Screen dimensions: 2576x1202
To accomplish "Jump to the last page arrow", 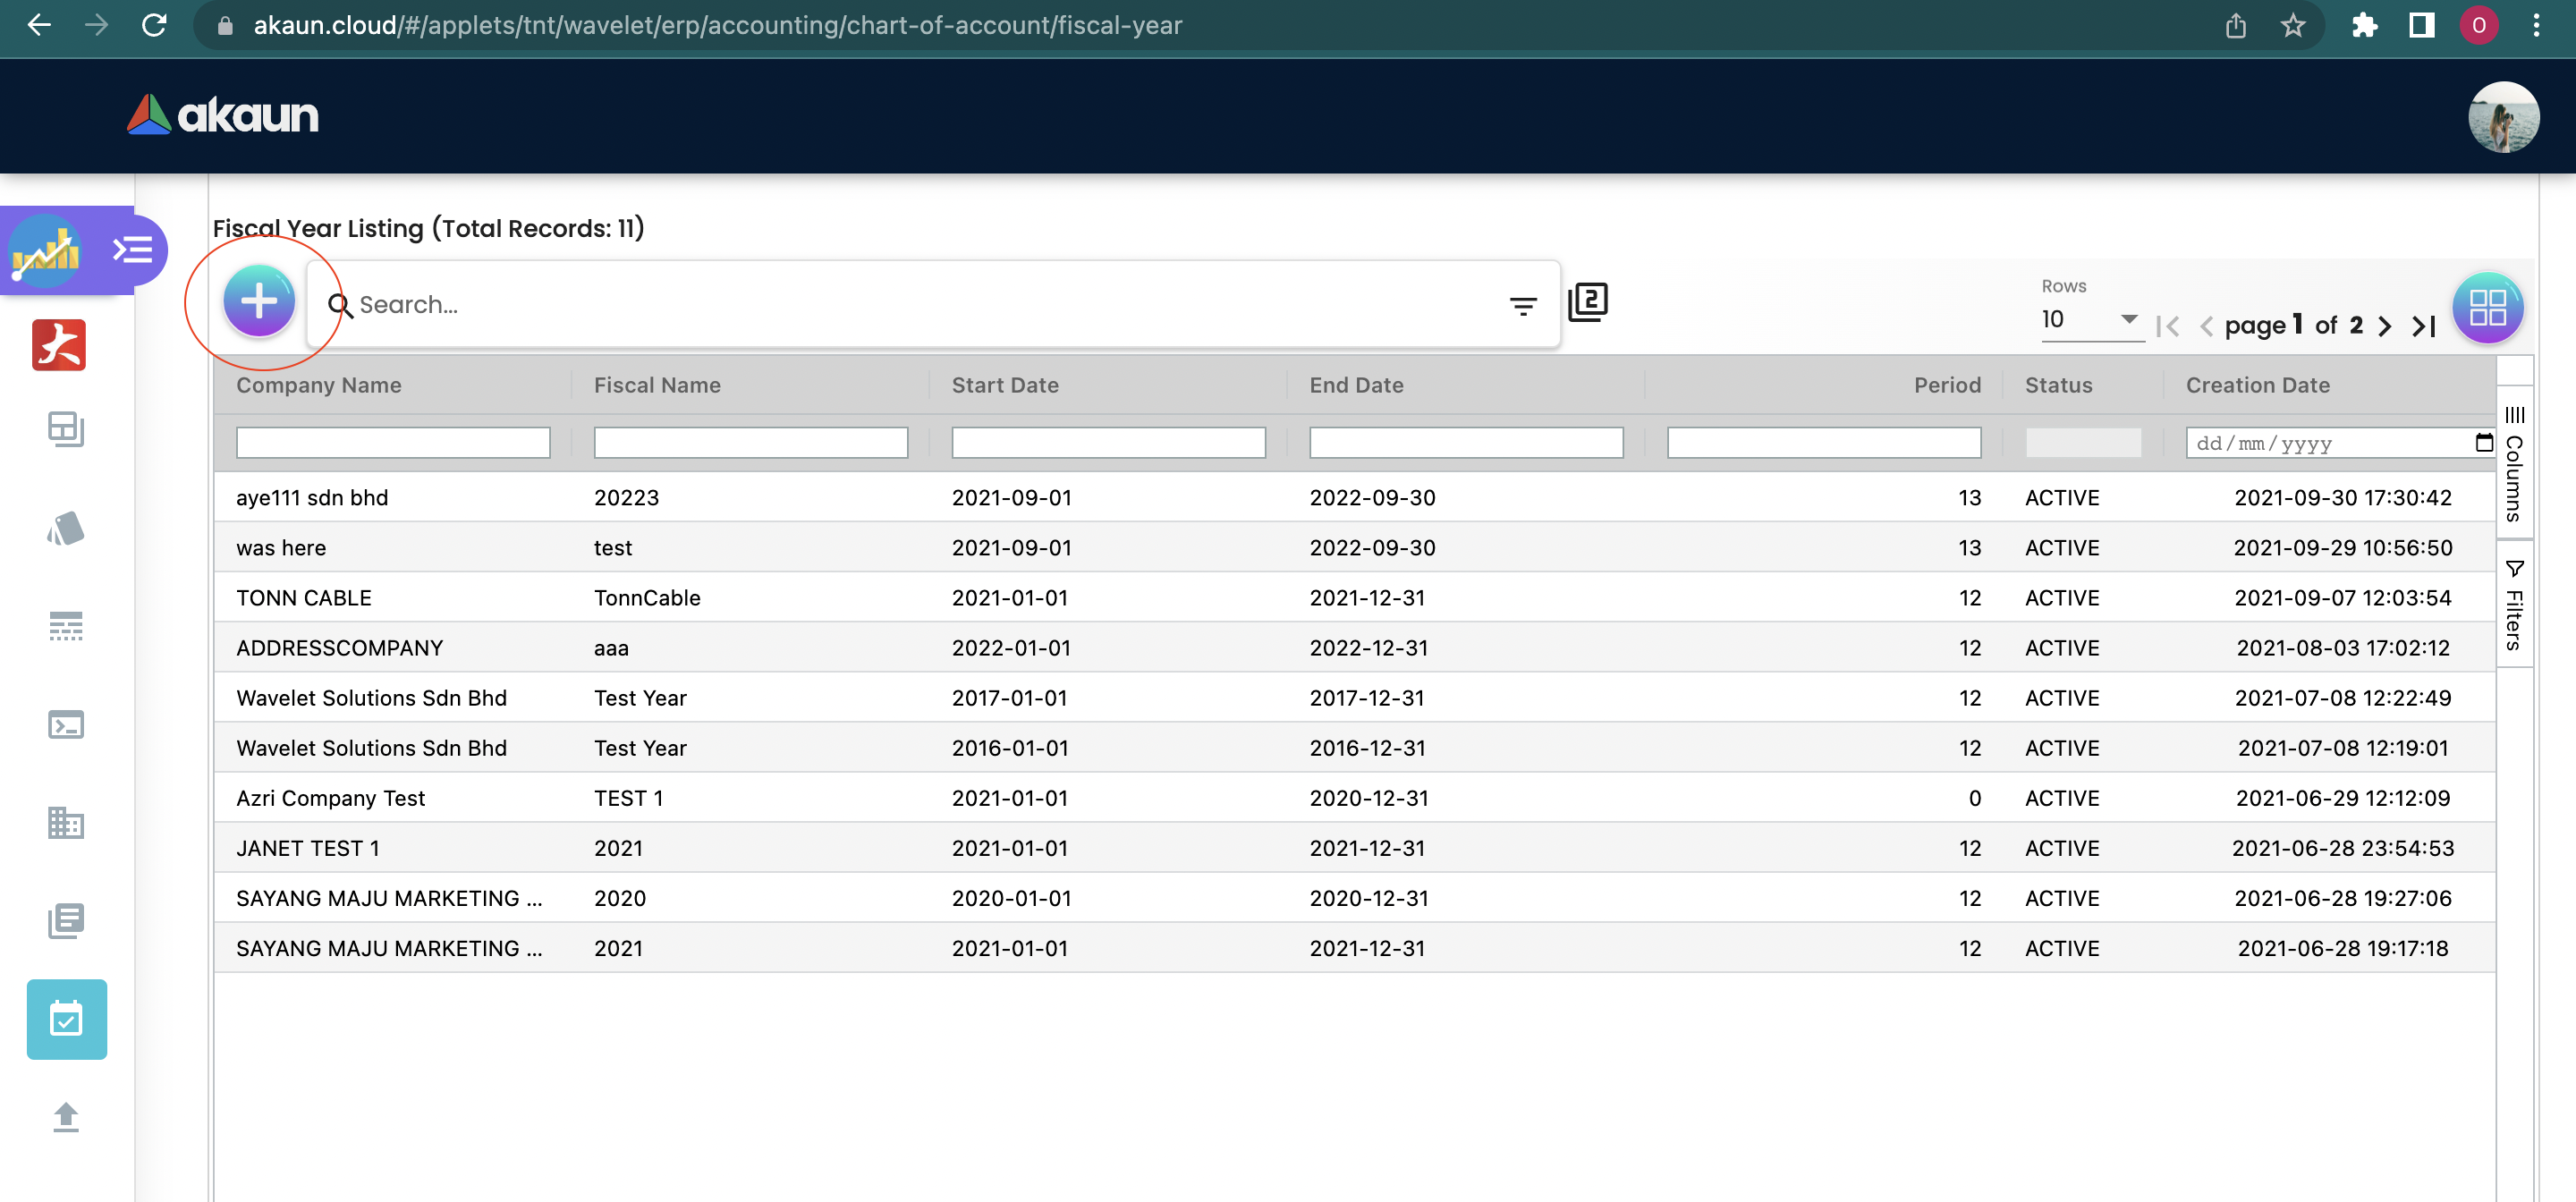I will pos(2424,326).
